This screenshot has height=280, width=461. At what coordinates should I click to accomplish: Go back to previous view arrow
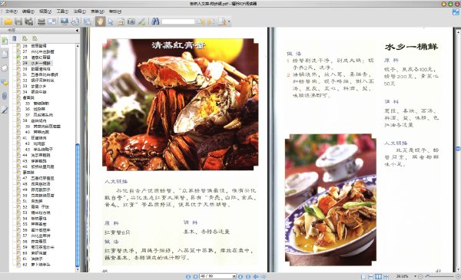[256, 276]
